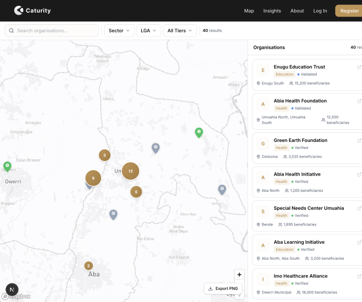The height and width of the screenshot is (302, 362).
Task: Click the Register button
Action: click(x=349, y=11)
